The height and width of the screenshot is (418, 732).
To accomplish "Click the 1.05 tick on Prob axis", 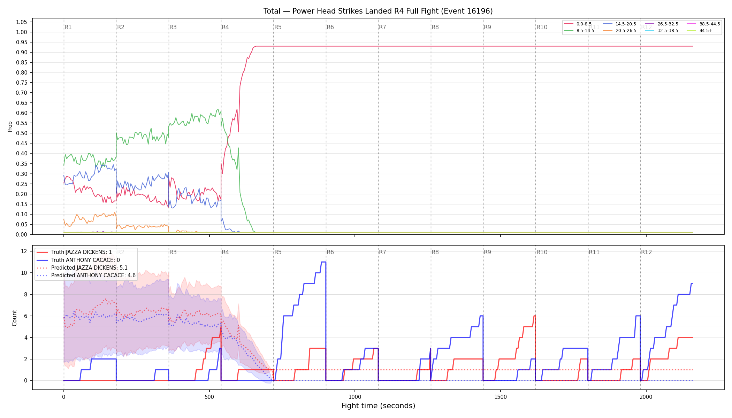I will point(22,22).
